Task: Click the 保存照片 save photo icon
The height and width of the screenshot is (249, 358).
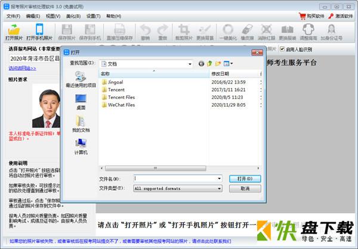Action: coord(67,29)
